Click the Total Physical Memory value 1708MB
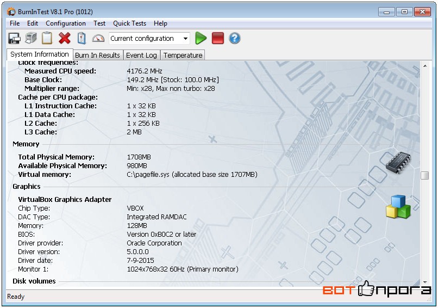 click(139, 157)
